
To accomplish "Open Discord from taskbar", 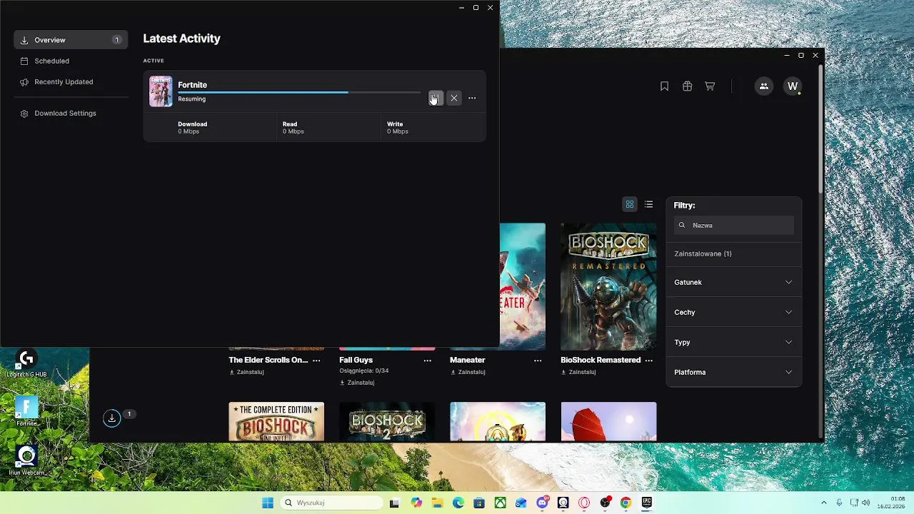I will point(543,503).
